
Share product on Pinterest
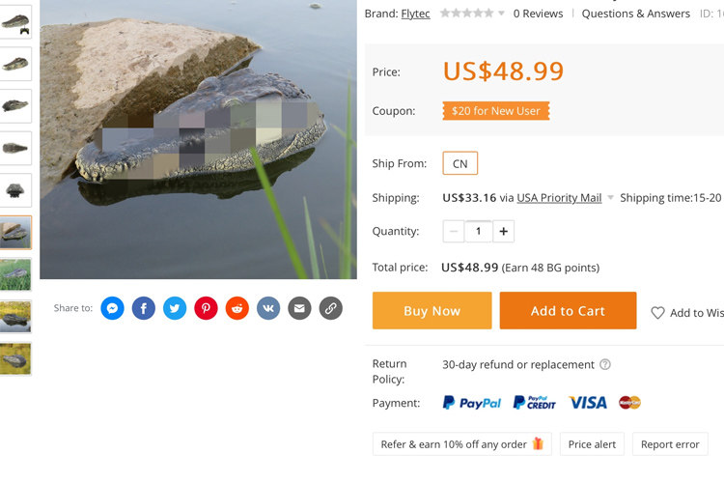(x=206, y=308)
